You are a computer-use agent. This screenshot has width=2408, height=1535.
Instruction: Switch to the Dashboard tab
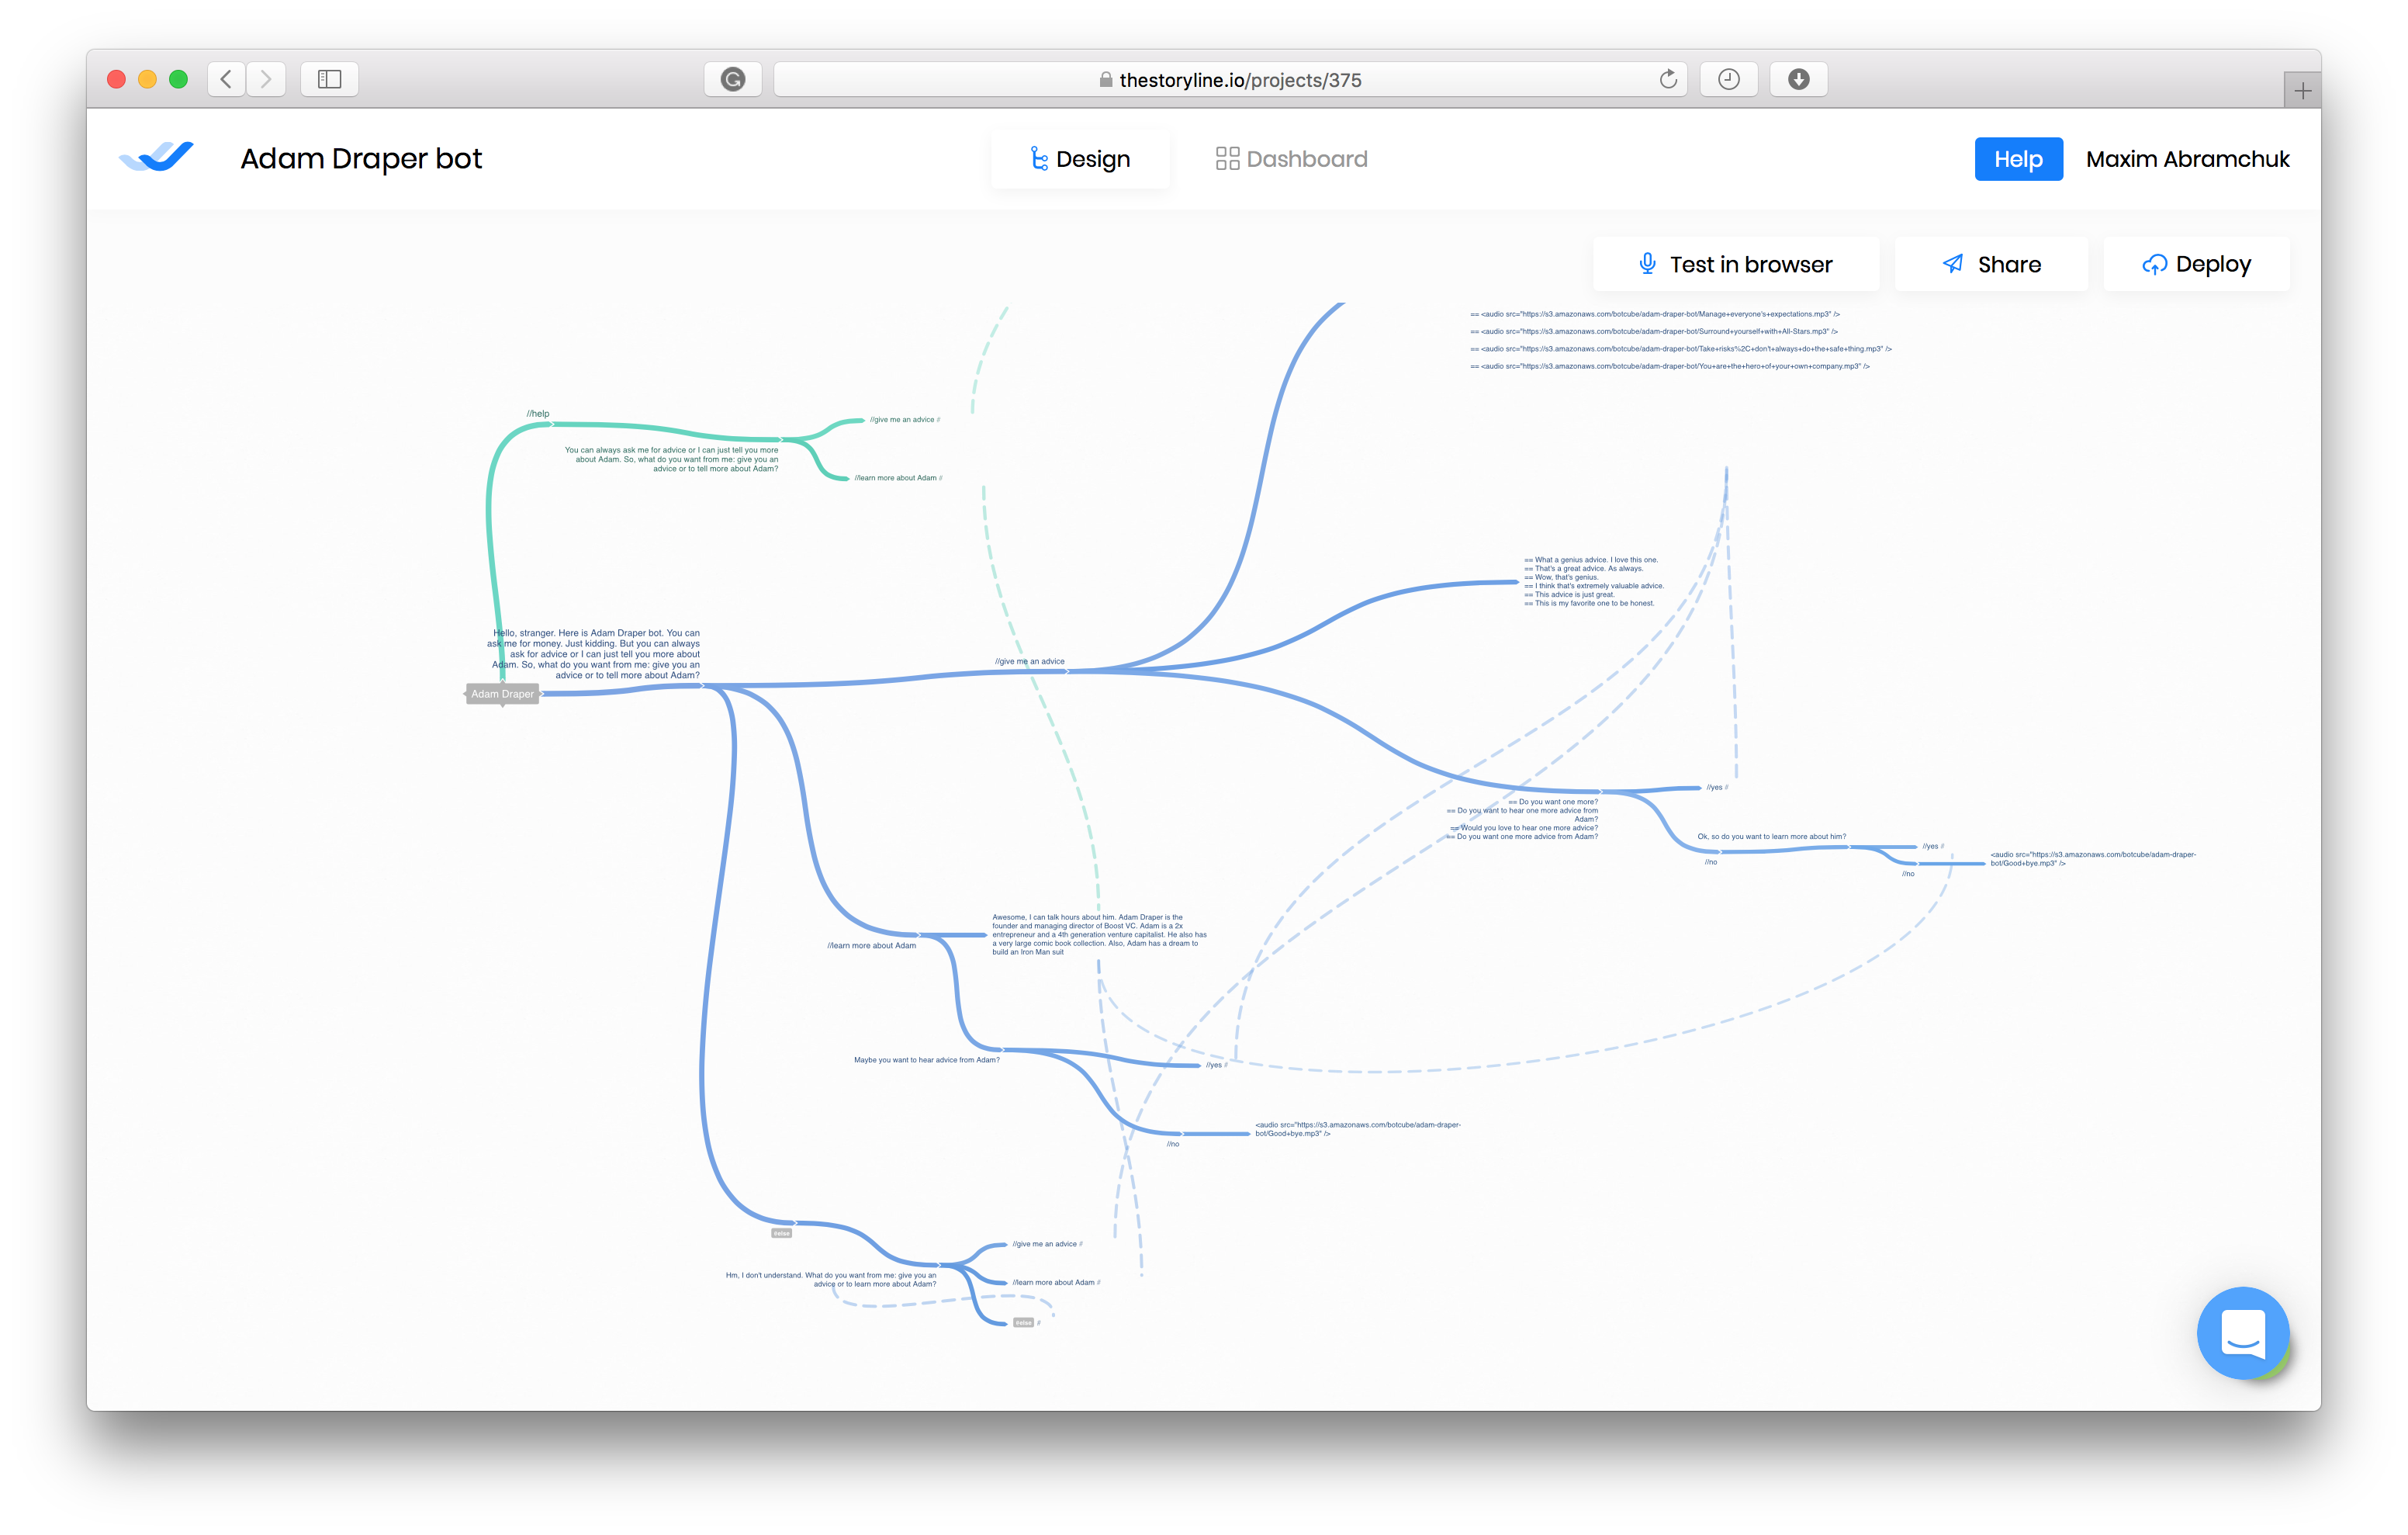click(x=1291, y=159)
